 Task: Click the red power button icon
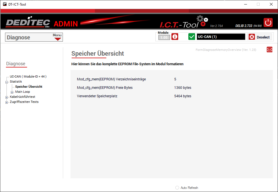(x=268, y=22)
